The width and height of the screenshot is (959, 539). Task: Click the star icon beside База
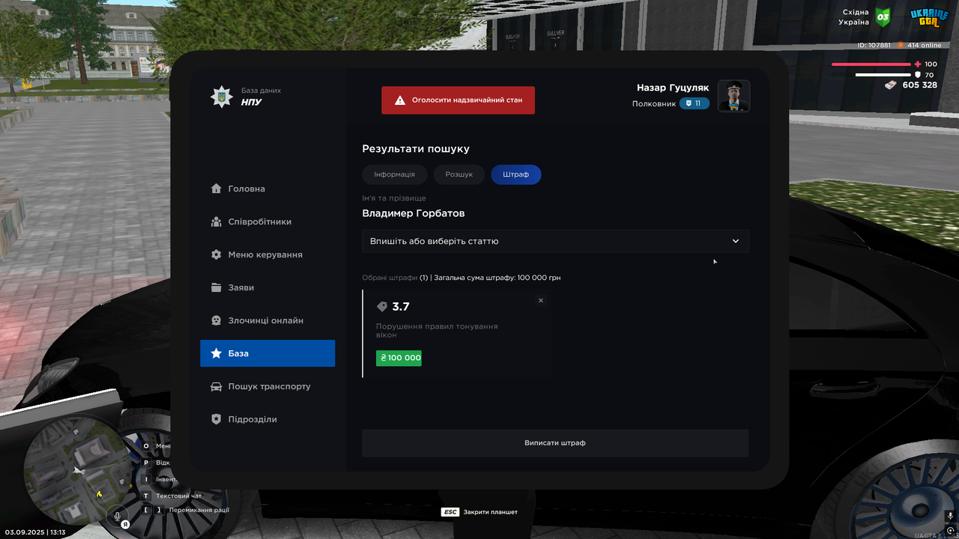pos(216,353)
